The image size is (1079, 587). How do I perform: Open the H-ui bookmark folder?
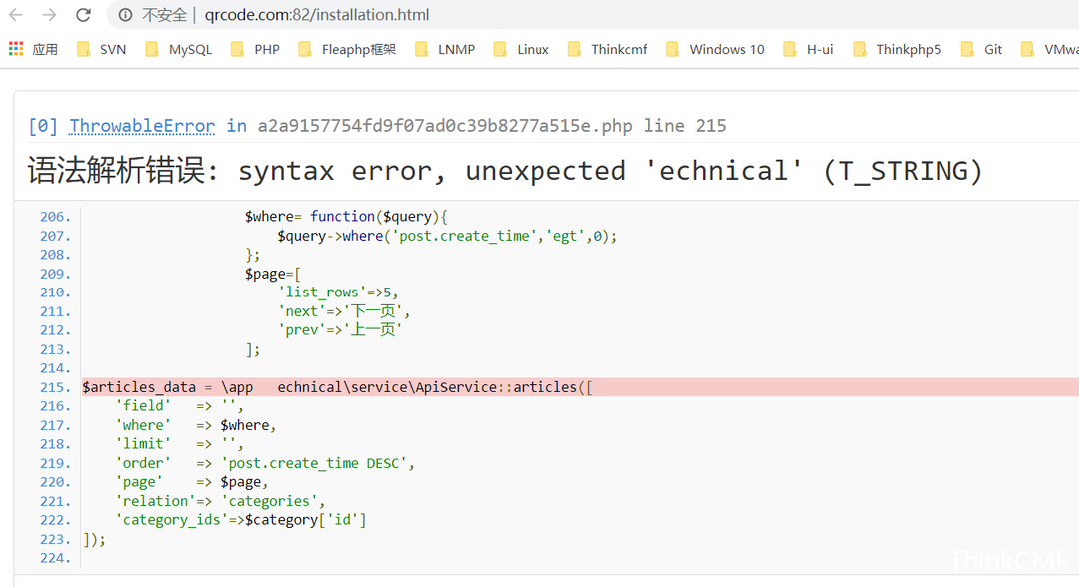(808, 49)
